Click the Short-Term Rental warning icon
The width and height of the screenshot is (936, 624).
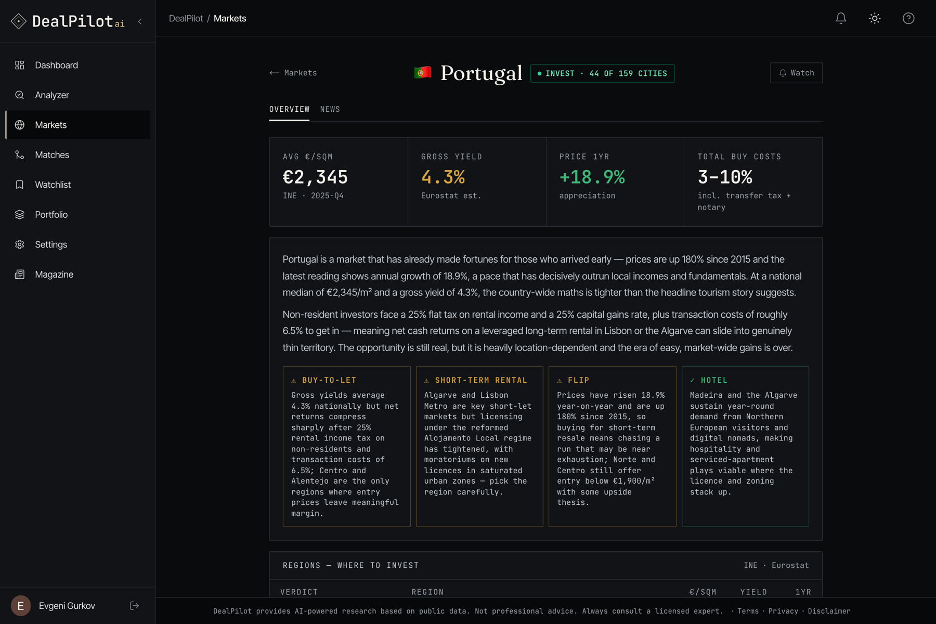pyautogui.click(x=427, y=381)
